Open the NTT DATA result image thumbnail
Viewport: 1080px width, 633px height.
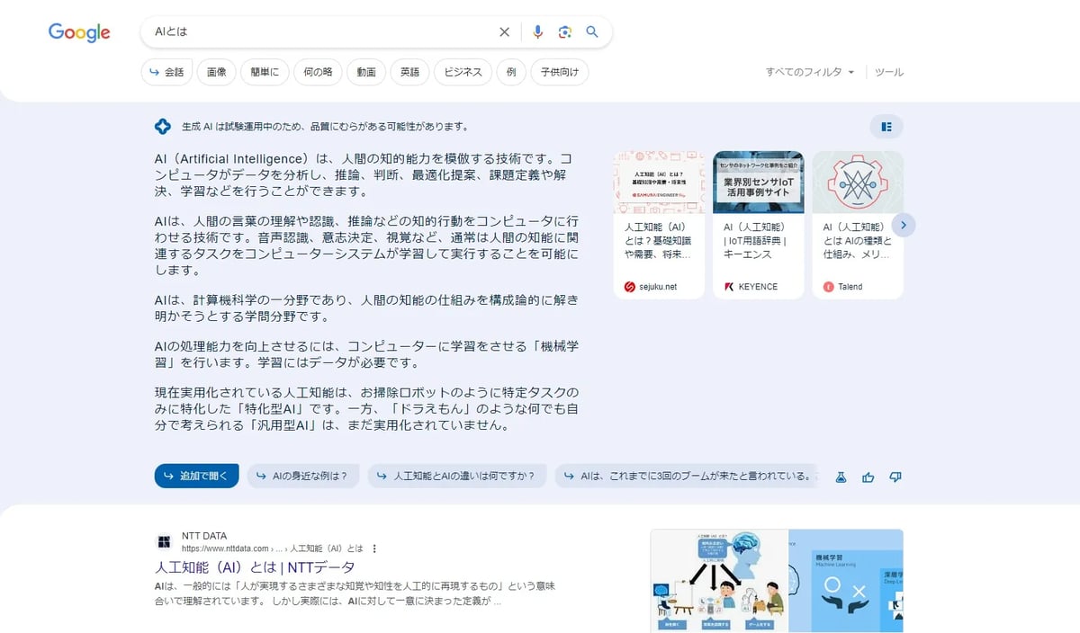(777, 581)
